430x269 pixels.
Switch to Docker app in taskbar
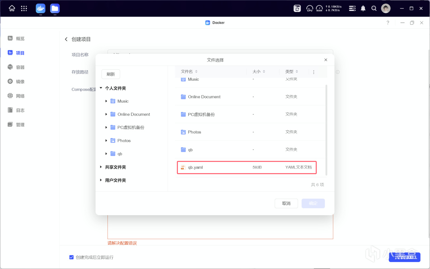41,8
